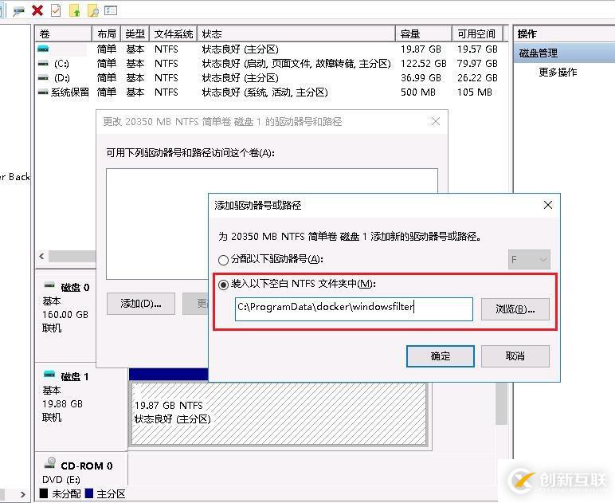Click the 取消 button
615x503 pixels.
click(515, 356)
